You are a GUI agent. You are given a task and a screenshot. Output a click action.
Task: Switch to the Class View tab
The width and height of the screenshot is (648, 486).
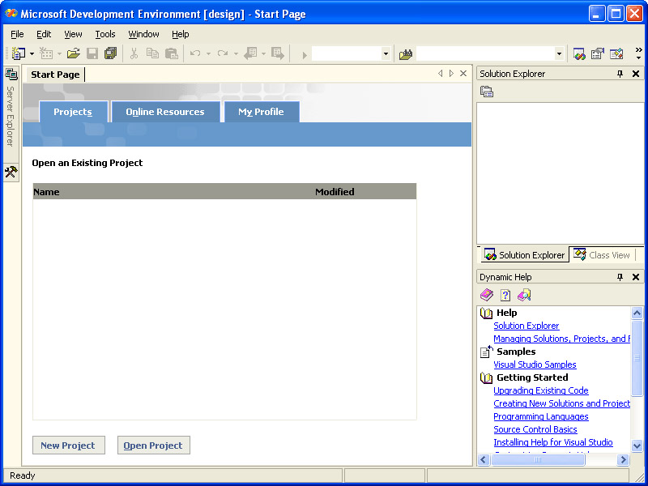coord(602,254)
